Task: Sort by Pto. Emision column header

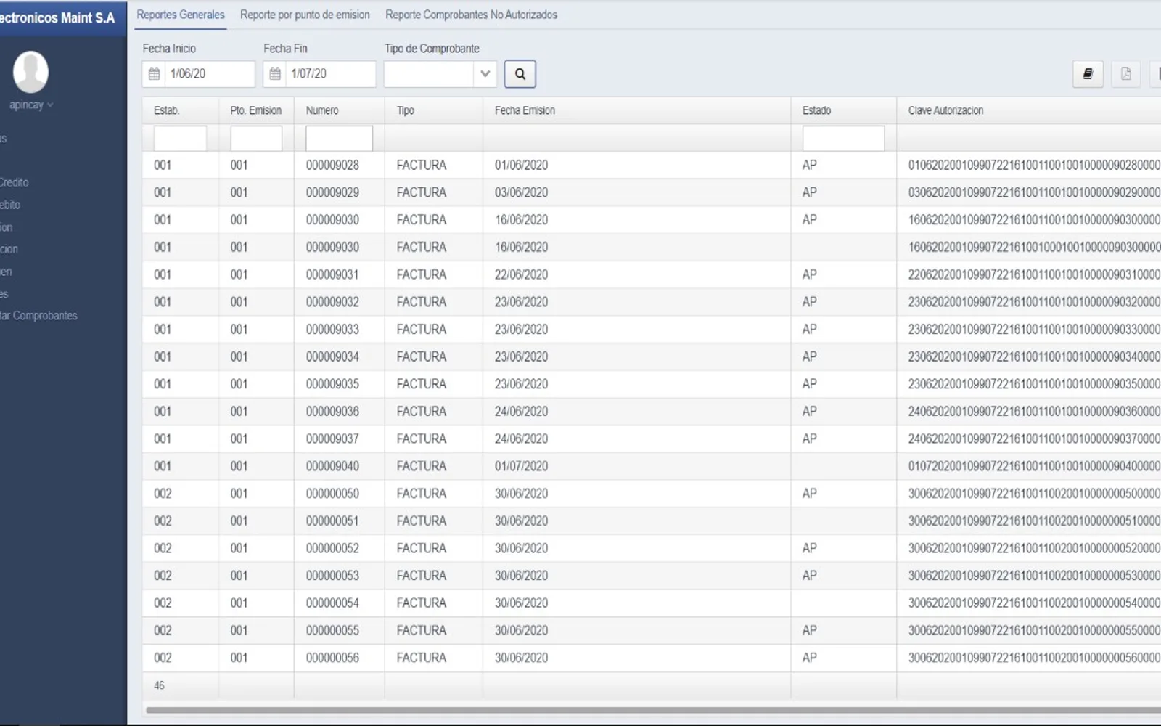Action: (x=255, y=110)
